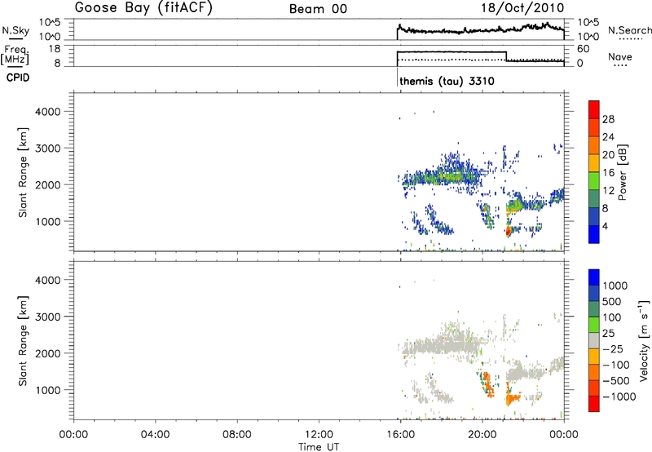Click the "Freq. [MHz]" axis label
652x452 pixels.
pyautogui.click(x=15, y=55)
